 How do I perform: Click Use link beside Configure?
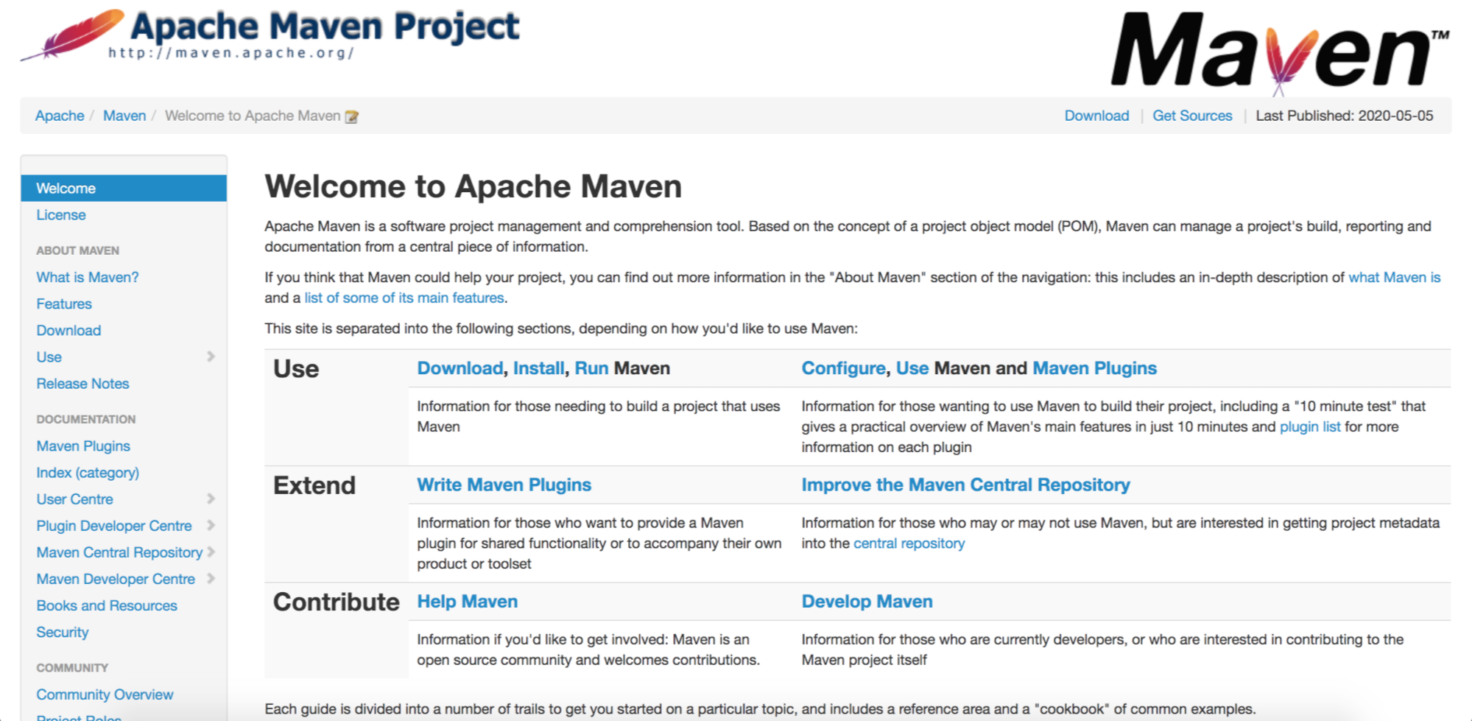click(912, 368)
